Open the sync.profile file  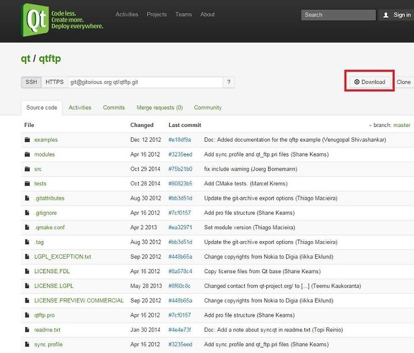[x=48, y=344]
